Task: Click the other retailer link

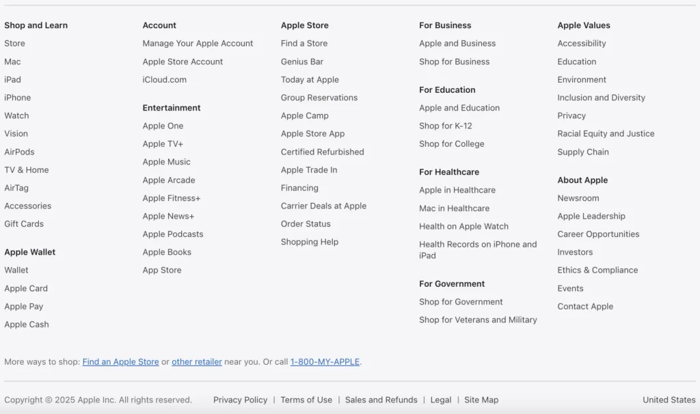Action: pos(196,361)
